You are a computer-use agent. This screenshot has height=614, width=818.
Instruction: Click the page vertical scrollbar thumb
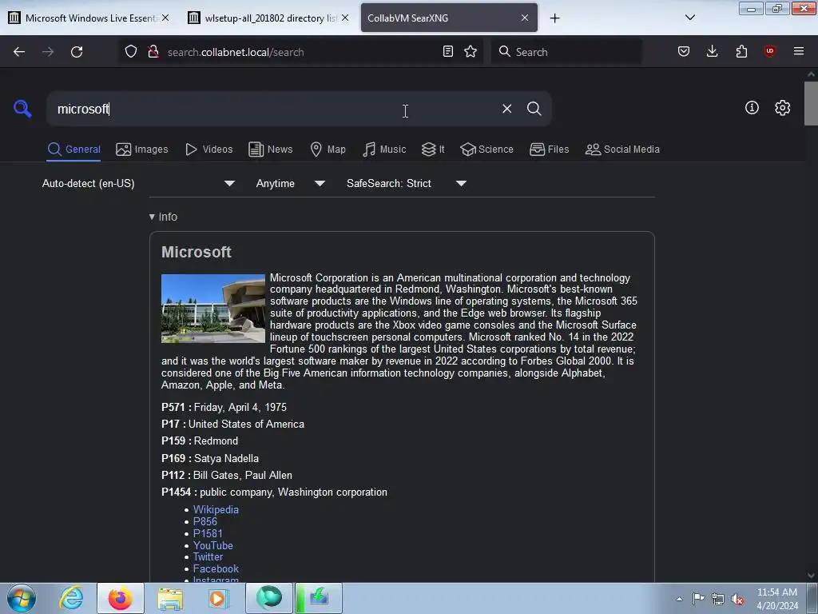point(811,103)
